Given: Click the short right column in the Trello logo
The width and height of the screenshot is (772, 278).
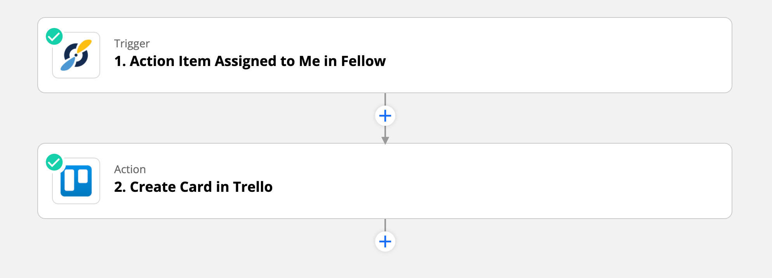Looking at the screenshot, I should pyautogui.click(x=83, y=176).
